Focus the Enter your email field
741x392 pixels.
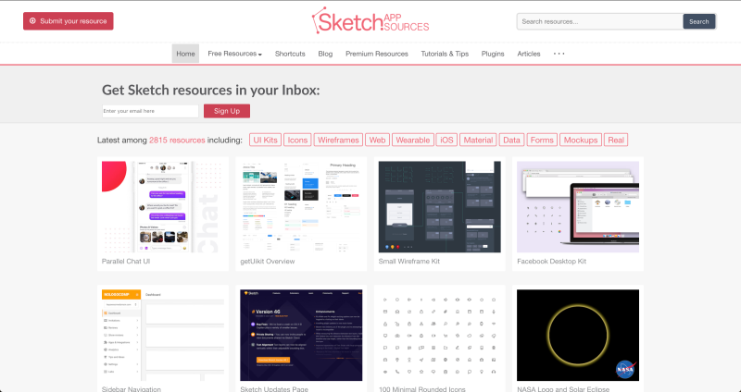[x=150, y=111]
